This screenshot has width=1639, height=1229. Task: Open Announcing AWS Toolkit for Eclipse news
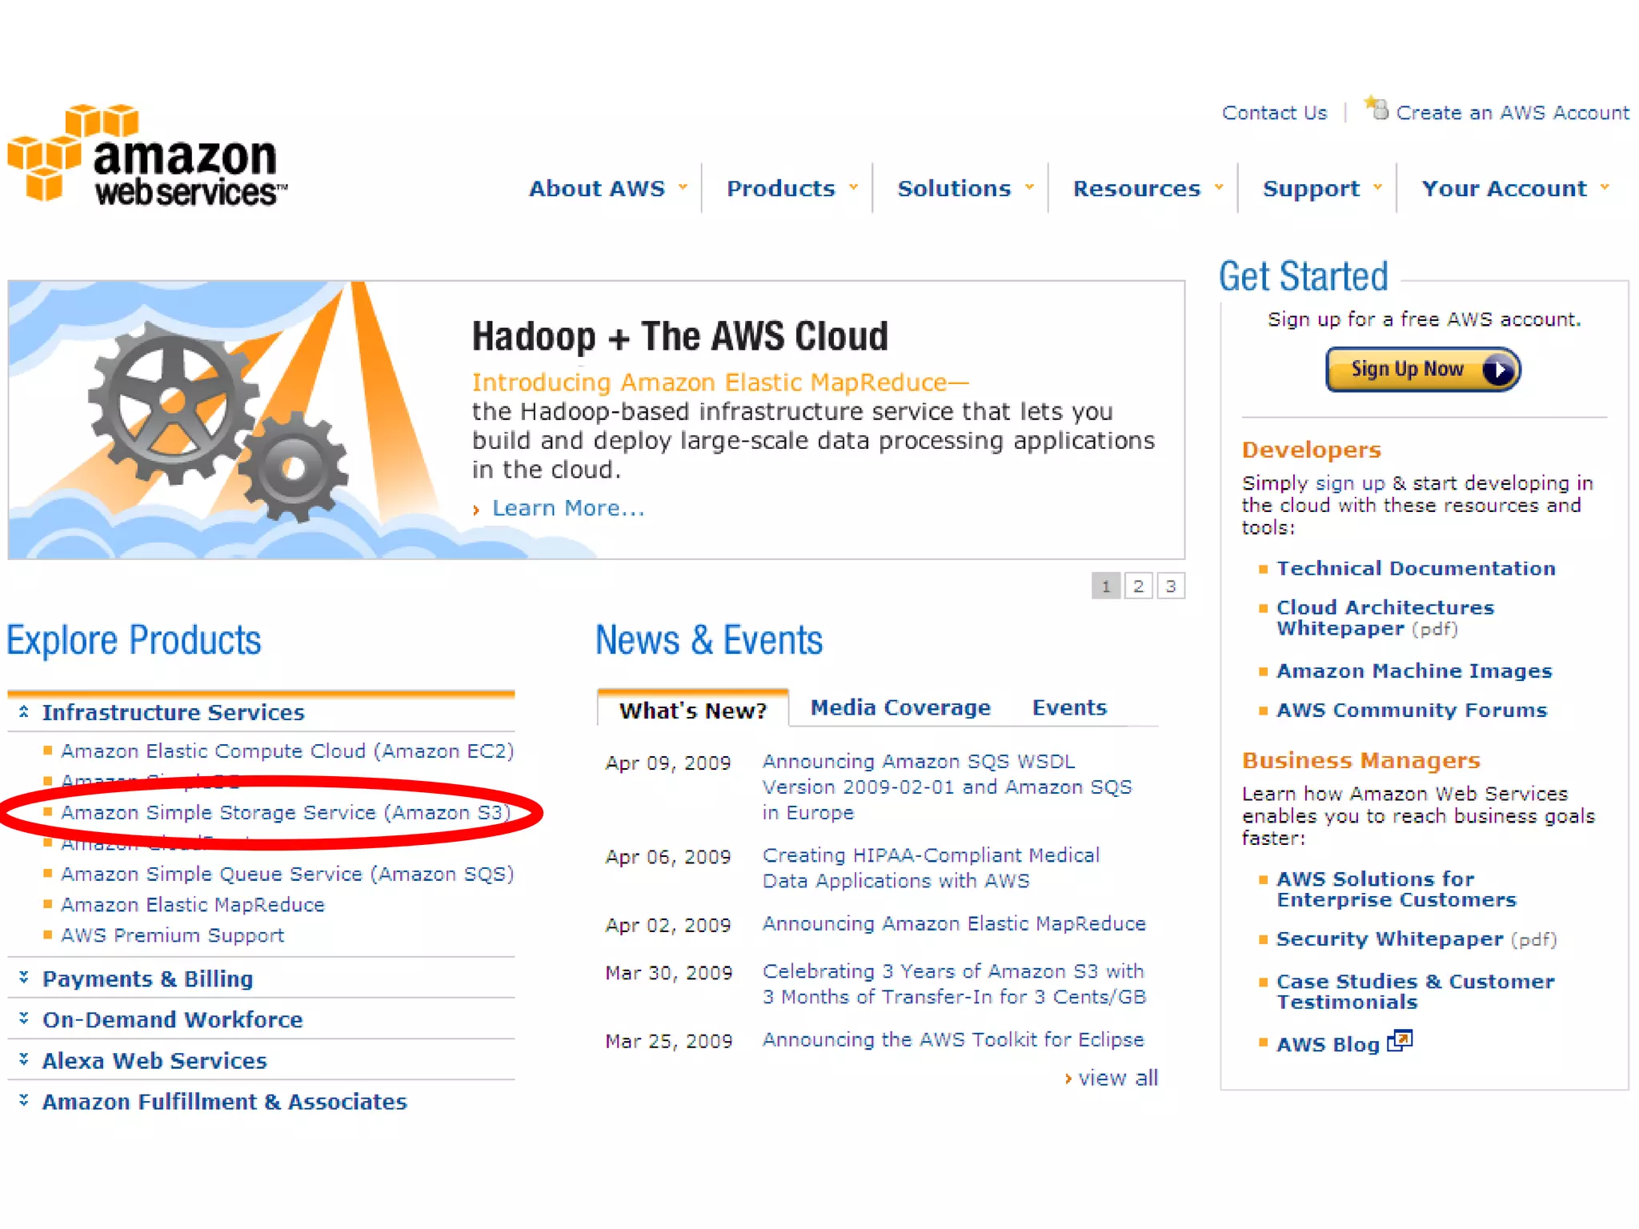click(953, 1039)
